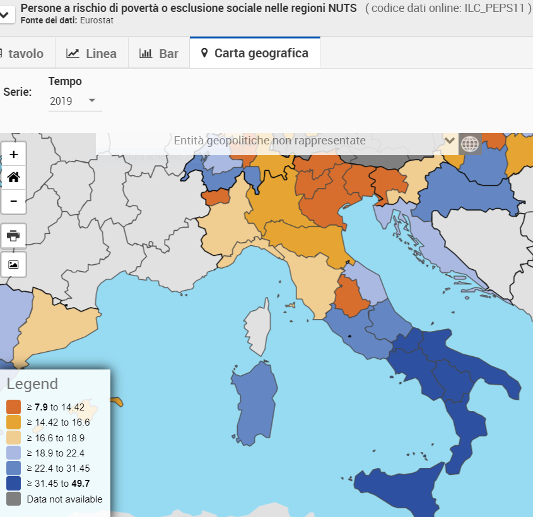Export map as image icon
The width and height of the screenshot is (533, 517).
click(13, 264)
